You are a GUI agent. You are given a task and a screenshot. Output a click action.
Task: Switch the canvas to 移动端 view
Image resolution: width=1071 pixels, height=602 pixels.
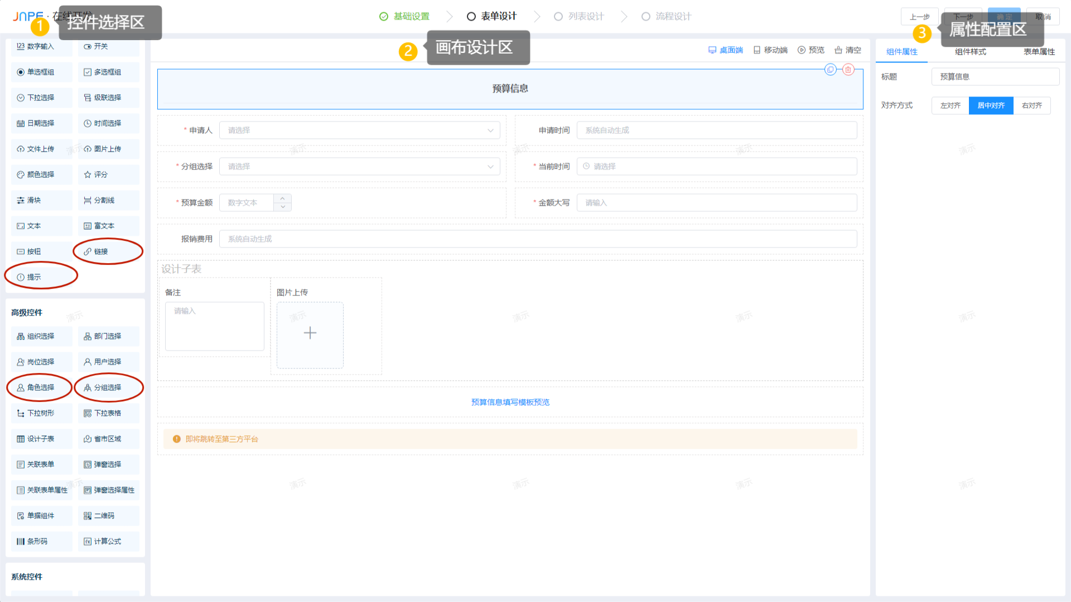770,50
